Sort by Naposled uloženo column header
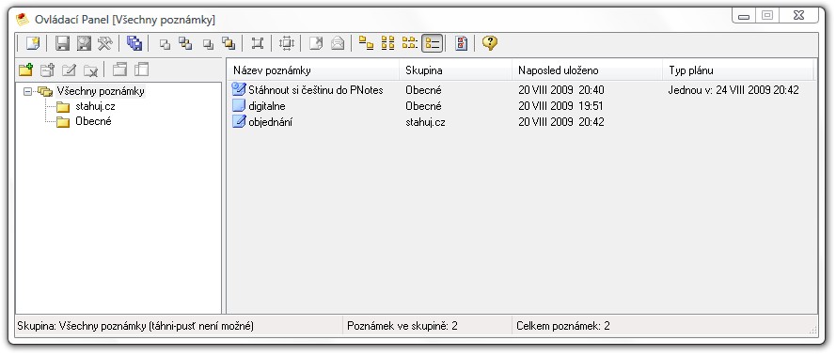Image resolution: width=836 pixels, height=356 pixels. 587,70
